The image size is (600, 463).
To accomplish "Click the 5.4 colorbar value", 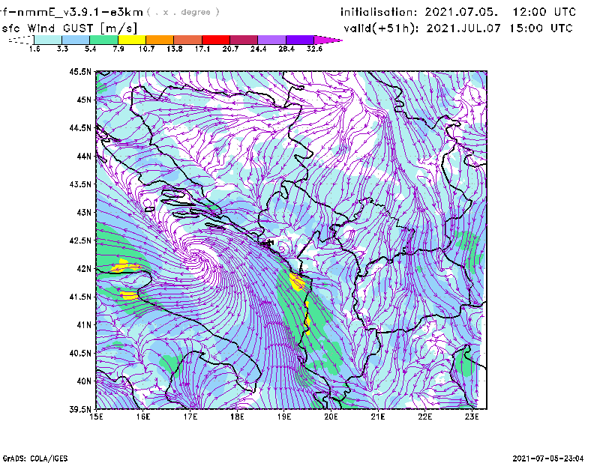I will (90, 49).
